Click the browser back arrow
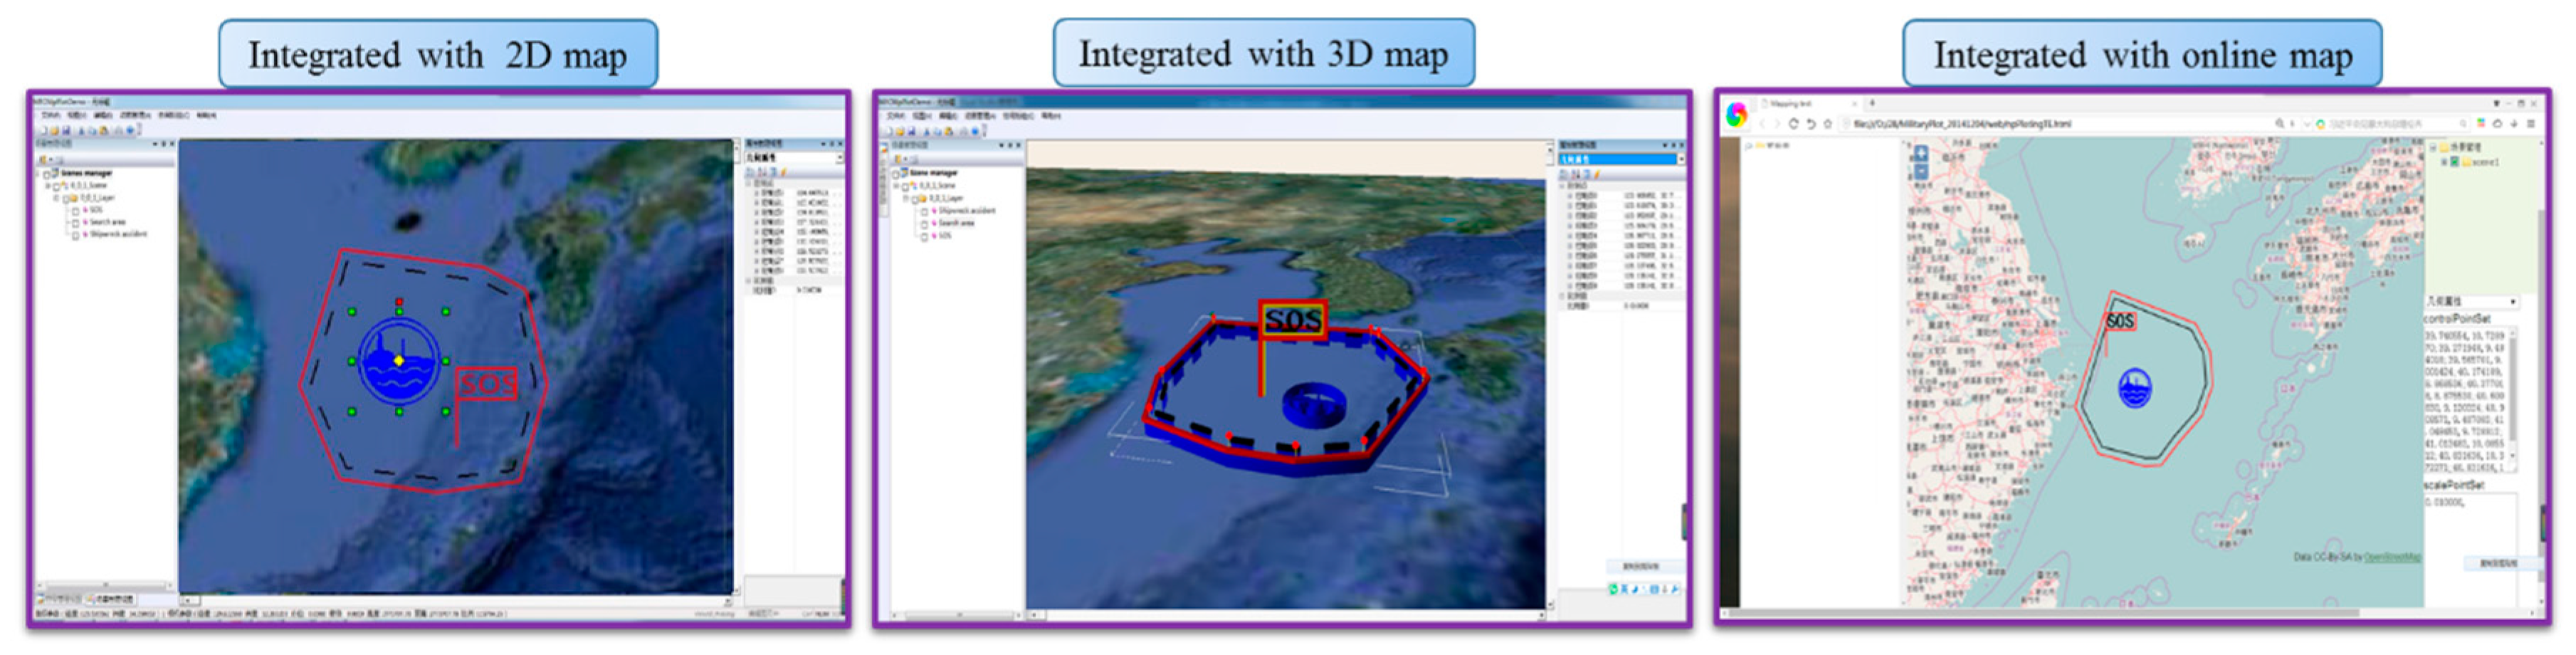The image size is (2576, 655). click(1763, 124)
